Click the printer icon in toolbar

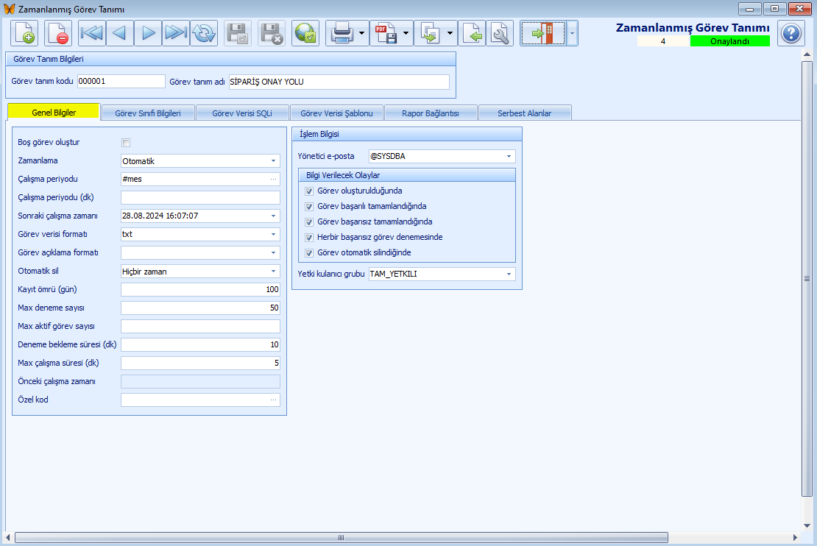coord(341,33)
